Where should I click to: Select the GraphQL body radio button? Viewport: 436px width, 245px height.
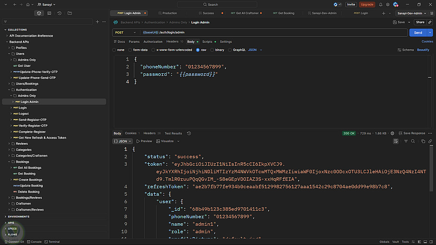tap(230, 50)
